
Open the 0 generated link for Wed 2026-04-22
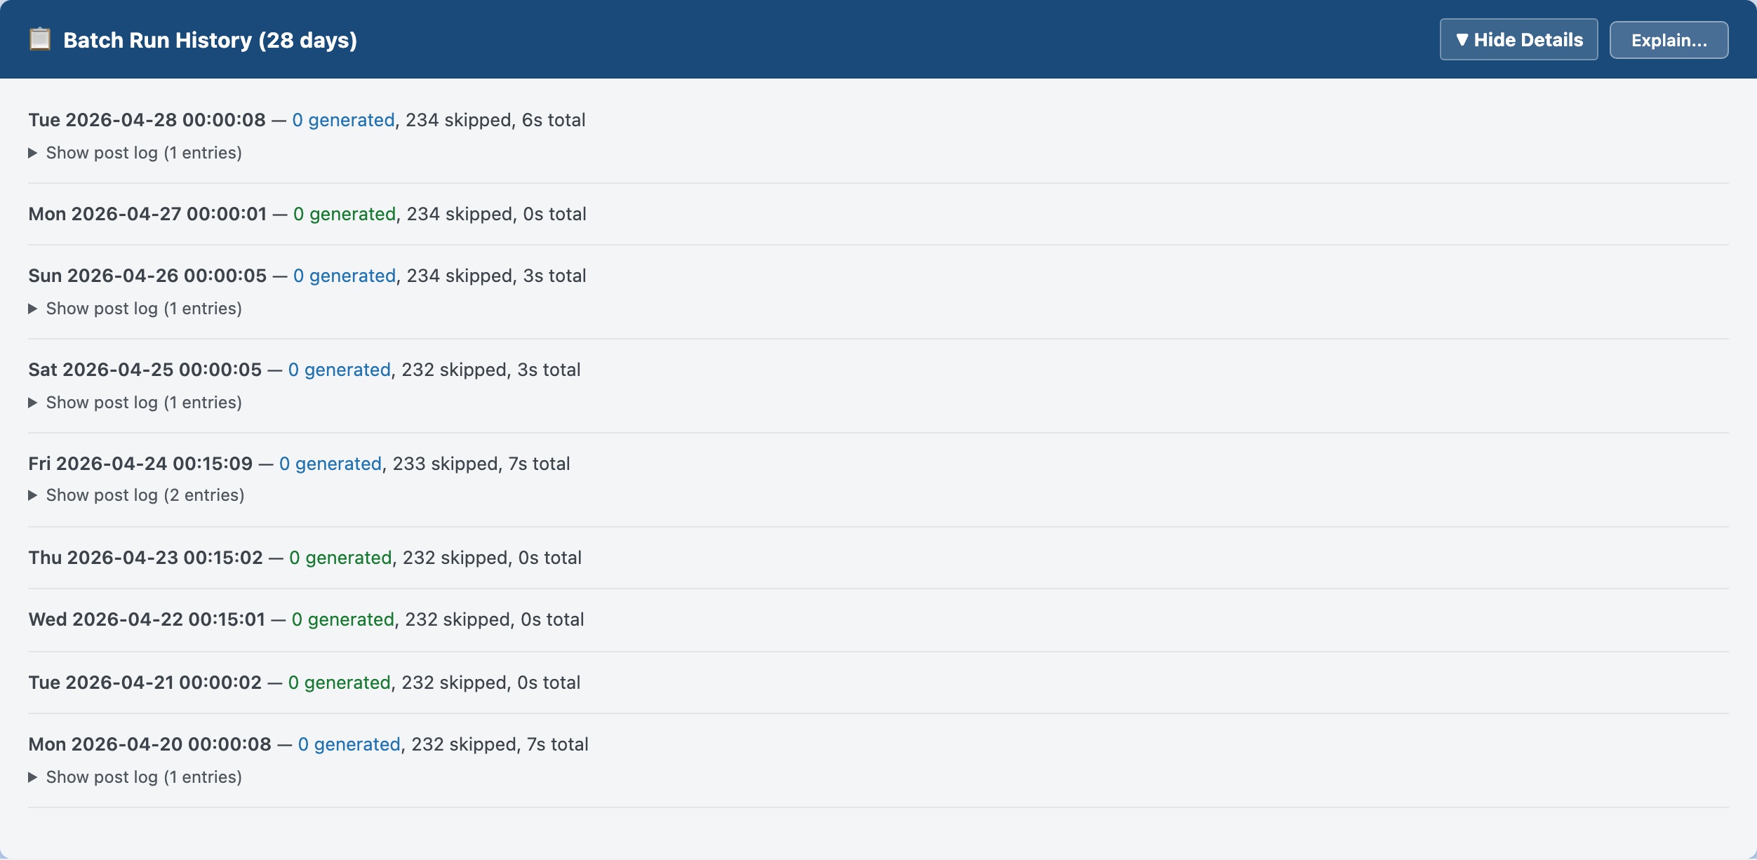[344, 619]
